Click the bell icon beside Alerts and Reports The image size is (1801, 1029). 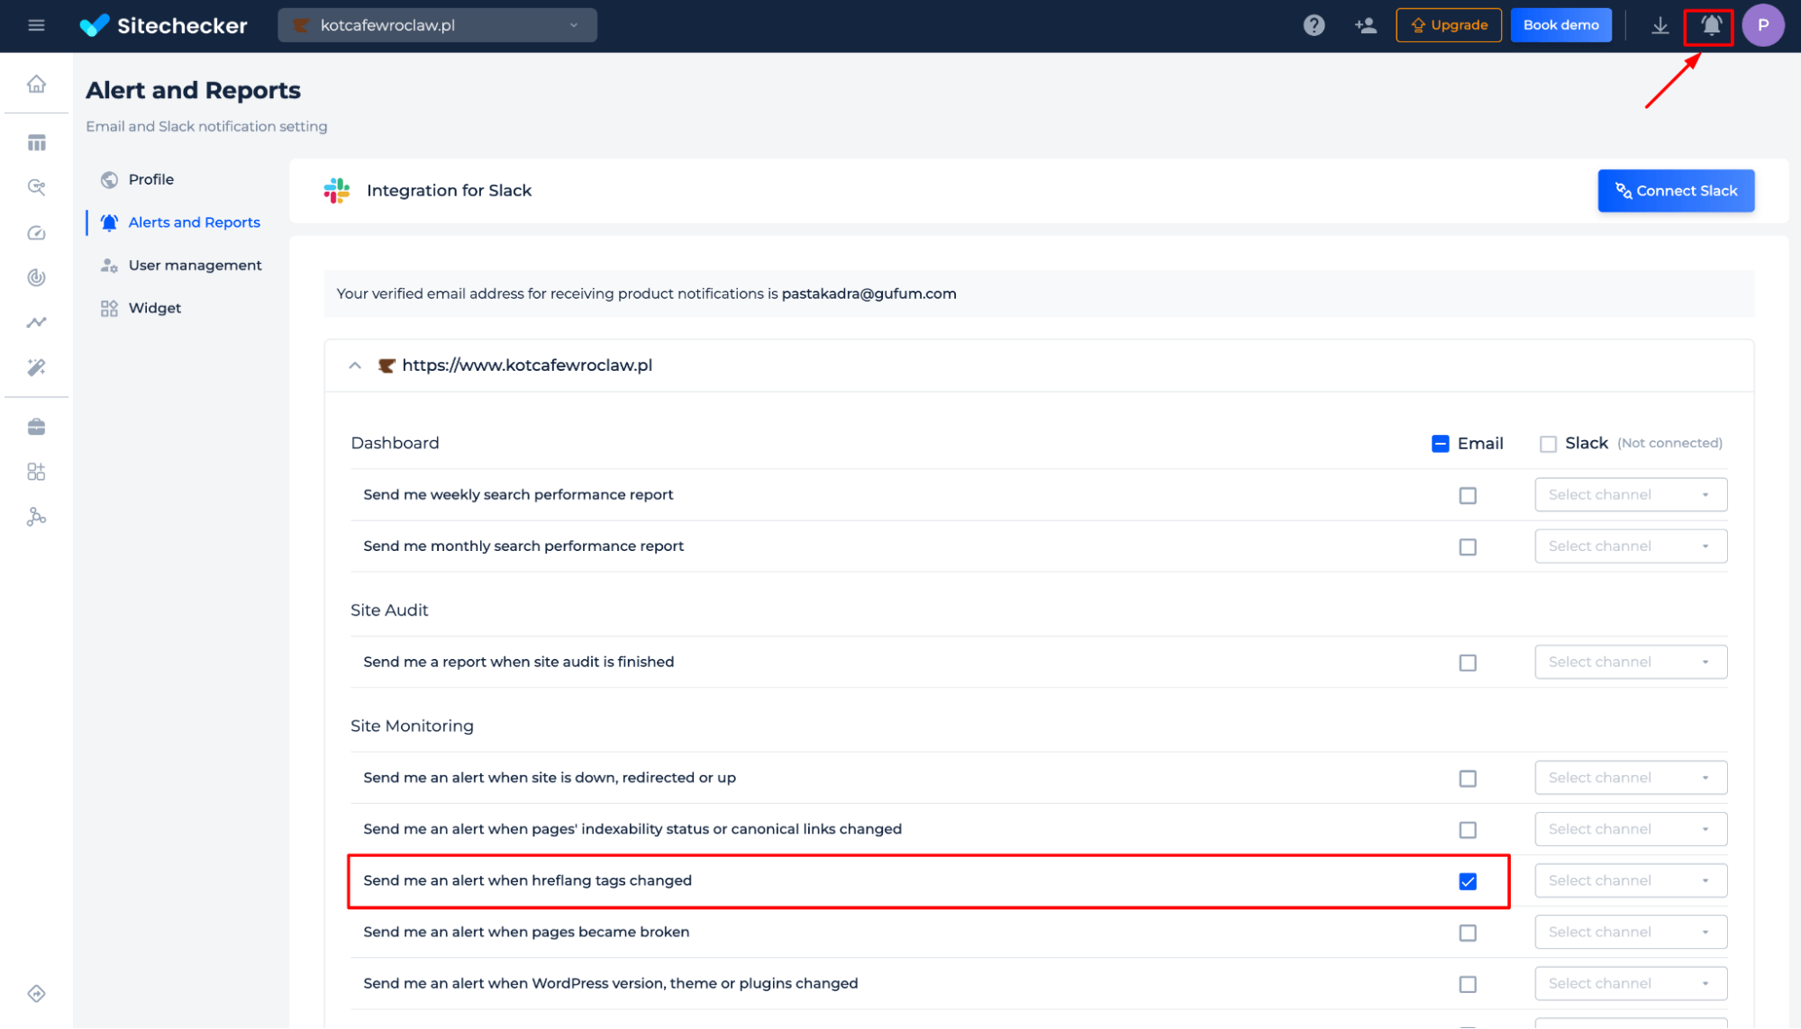click(x=109, y=222)
